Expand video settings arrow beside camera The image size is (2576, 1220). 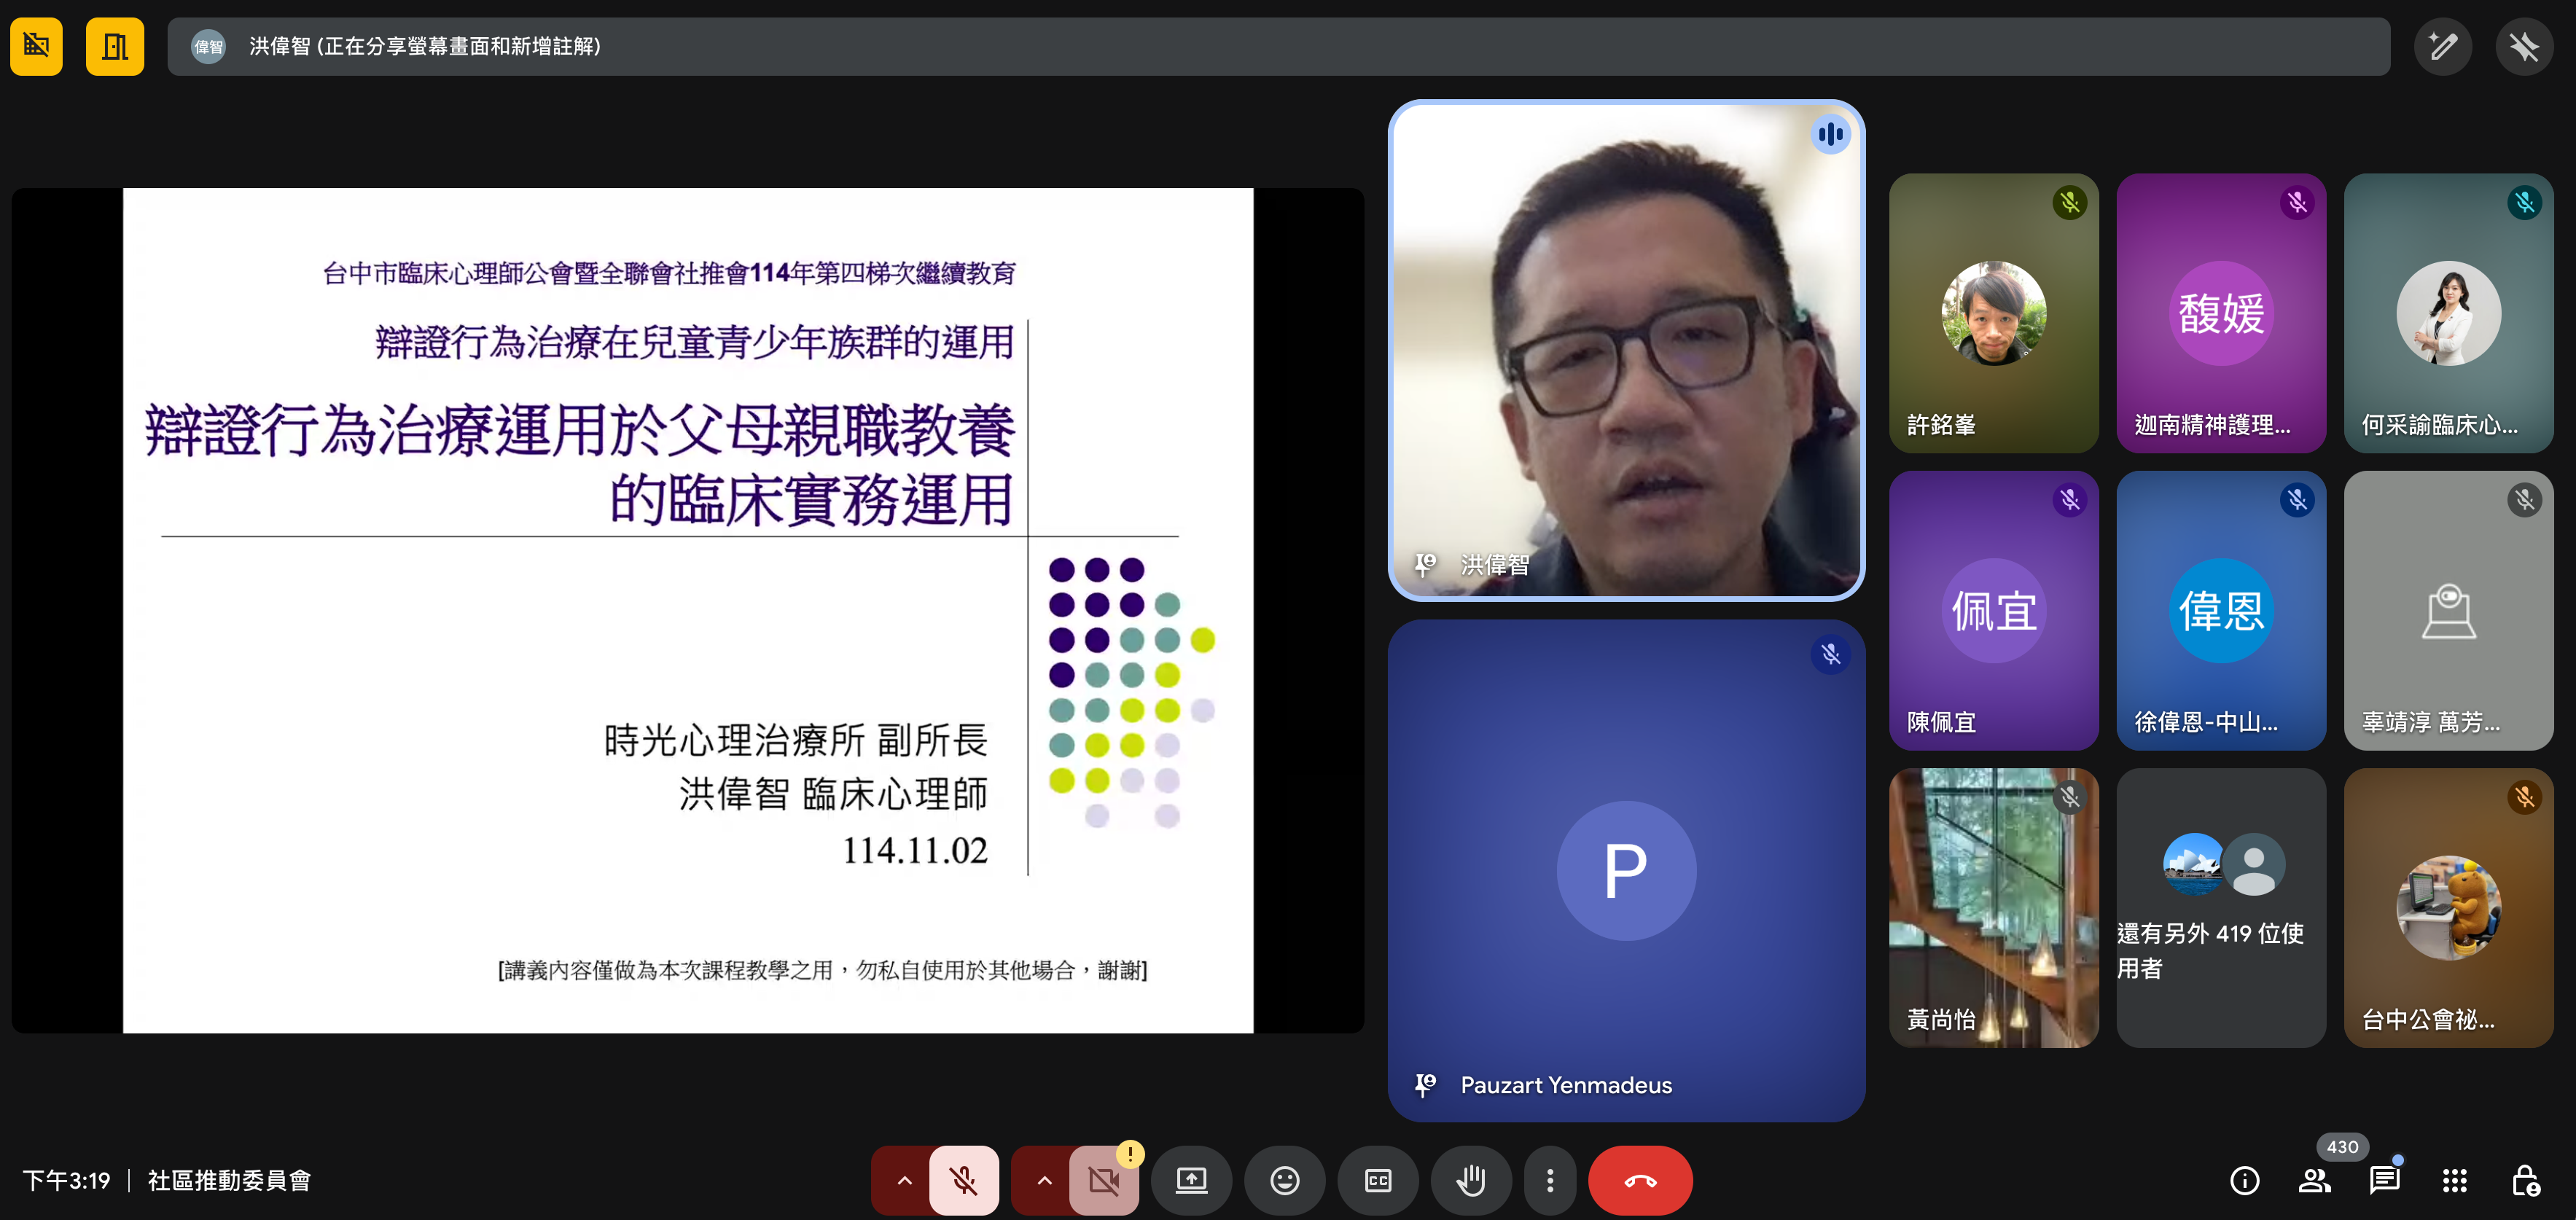tap(1044, 1180)
